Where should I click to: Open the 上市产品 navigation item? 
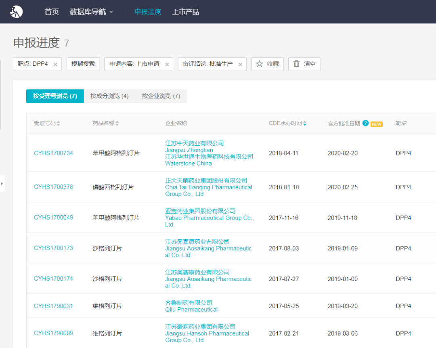[185, 12]
